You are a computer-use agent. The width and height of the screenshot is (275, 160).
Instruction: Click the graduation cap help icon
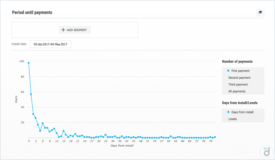(260, 13)
